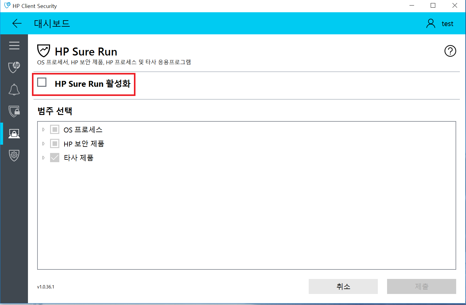Click the HP Sure Run 활성화 label
The width and height of the screenshot is (466, 305).
click(x=93, y=84)
